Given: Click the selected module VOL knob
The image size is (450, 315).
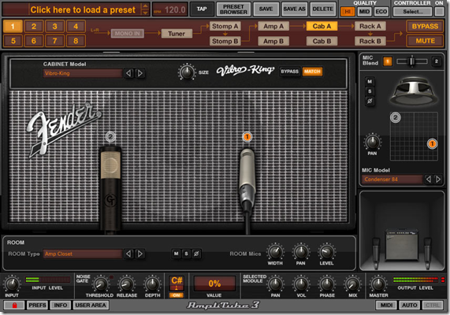Looking at the screenshot, I should coord(301,283).
